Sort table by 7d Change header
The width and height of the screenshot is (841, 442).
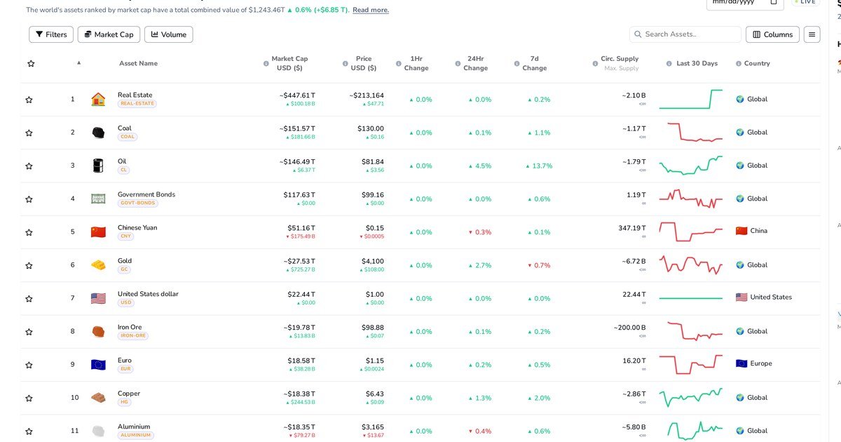click(534, 64)
